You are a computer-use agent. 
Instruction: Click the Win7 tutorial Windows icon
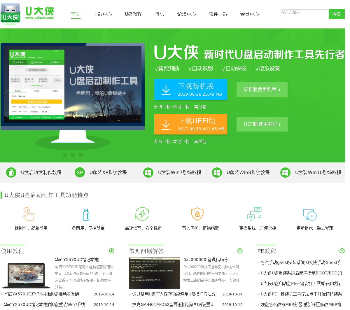click(148, 172)
